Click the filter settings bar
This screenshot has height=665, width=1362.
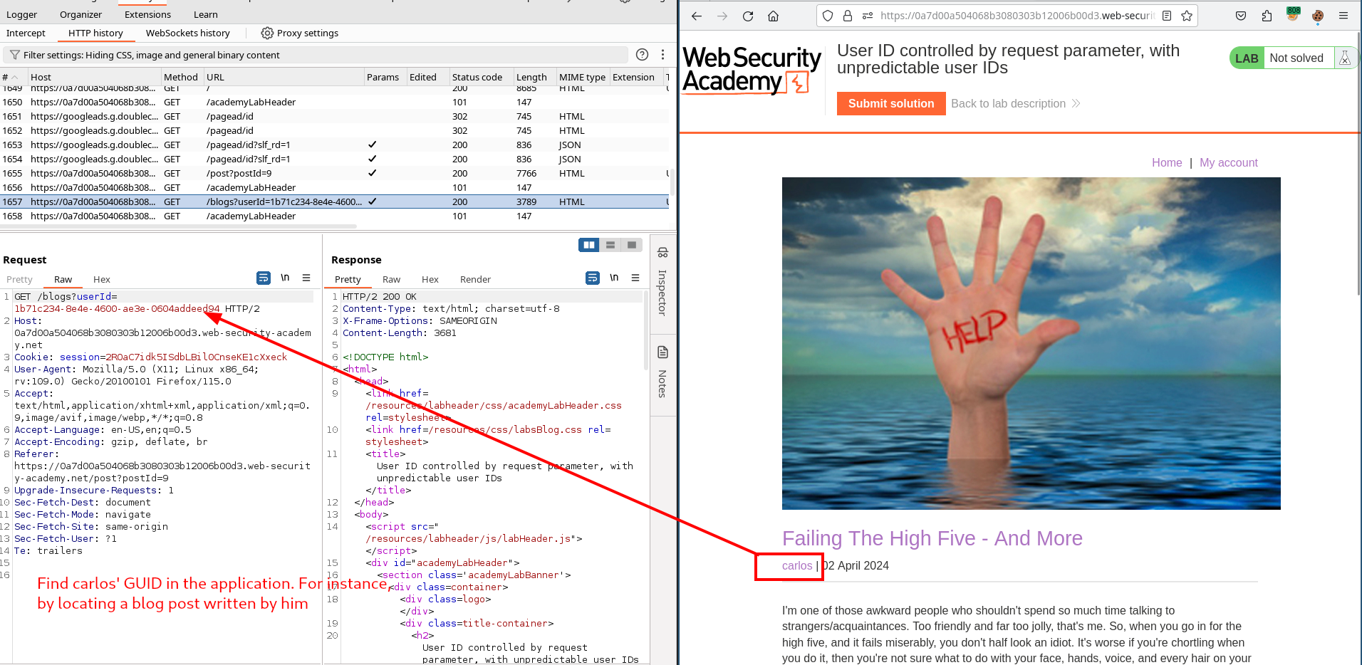click(x=317, y=55)
